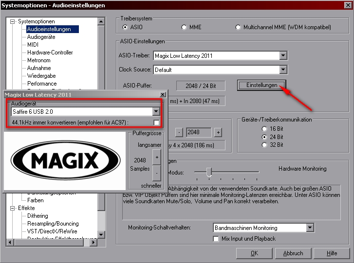The height and width of the screenshot is (263, 354).
Task: Cancel with the Abbruch button
Action: pyautogui.click(x=293, y=253)
